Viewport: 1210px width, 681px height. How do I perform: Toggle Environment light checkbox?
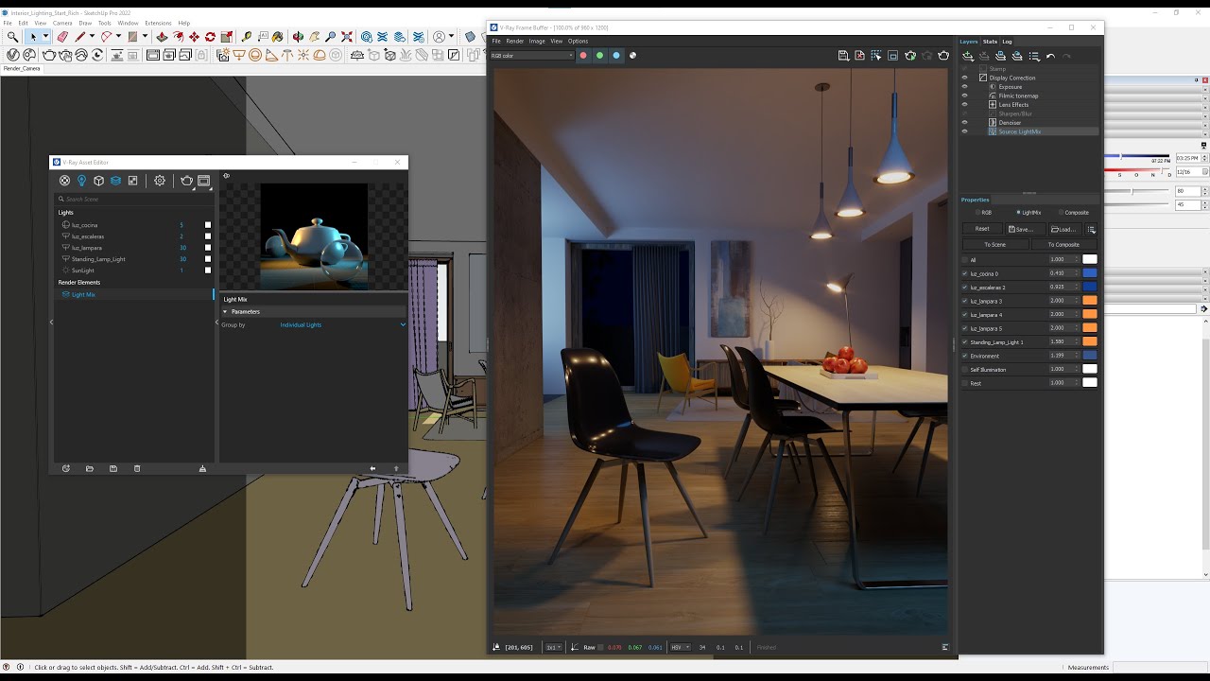click(x=965, y=356)
